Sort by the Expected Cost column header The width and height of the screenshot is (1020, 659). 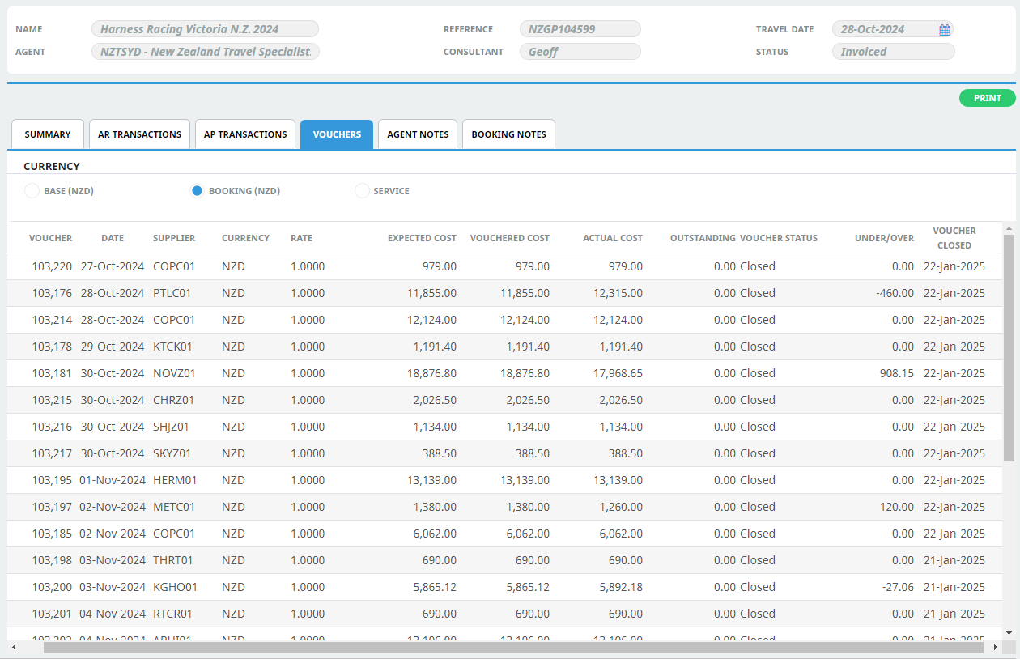click(422, 238)
